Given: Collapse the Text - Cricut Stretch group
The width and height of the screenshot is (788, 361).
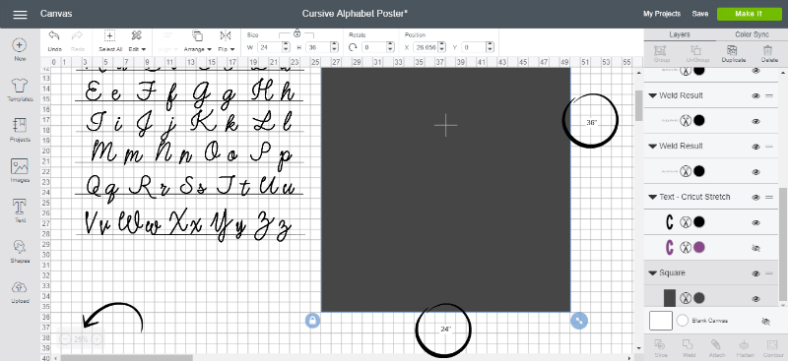Looking at the screenshot, I should 653,198.
